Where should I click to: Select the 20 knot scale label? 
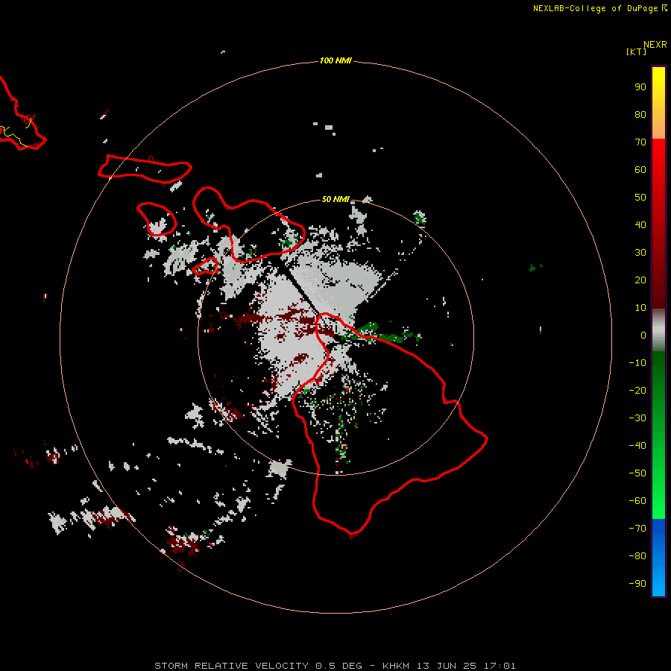(640, 280)
